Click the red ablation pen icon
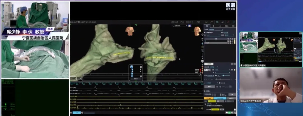Image resolution: width=303 pixels, height=116 pixels. point(228,22)
